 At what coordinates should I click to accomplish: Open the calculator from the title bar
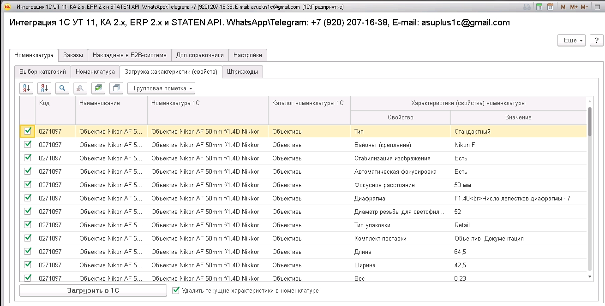point(539,7)
